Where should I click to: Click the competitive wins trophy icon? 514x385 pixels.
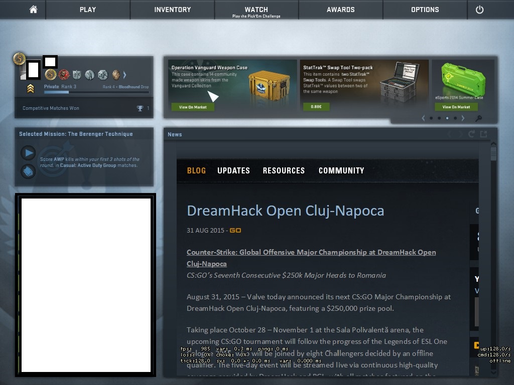point(140,108)
